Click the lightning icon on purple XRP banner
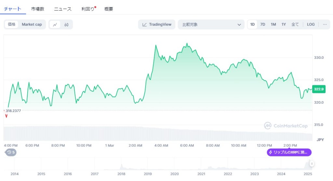The height and width of the screenshot is (181, 333). [271, 152]
